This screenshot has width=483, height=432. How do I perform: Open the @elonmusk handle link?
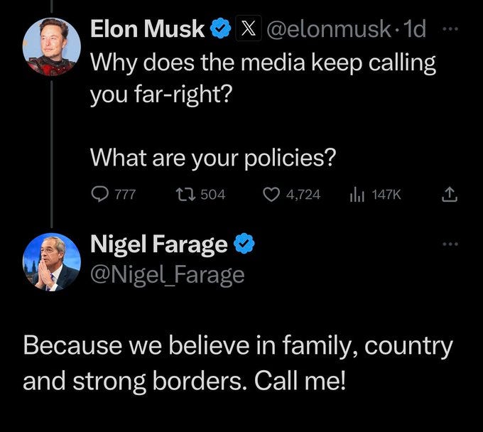pos(327,29)
